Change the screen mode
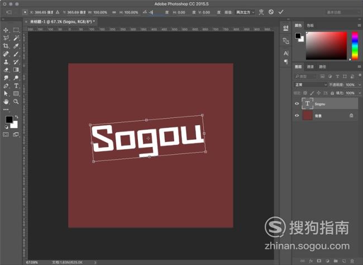Image resolution: width=363 pixels, height=265 pixels. [x=16, y=134]
